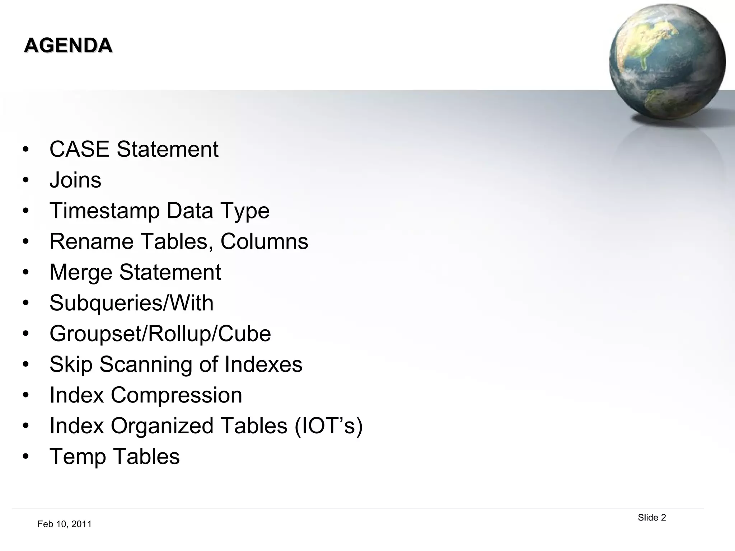Click the bullet dot before Temp Tables
The width and height of the screenshot is (735, 551).
(25, 457)
